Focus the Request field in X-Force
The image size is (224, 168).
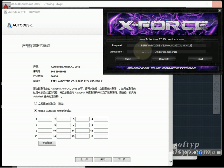(166, 46)
